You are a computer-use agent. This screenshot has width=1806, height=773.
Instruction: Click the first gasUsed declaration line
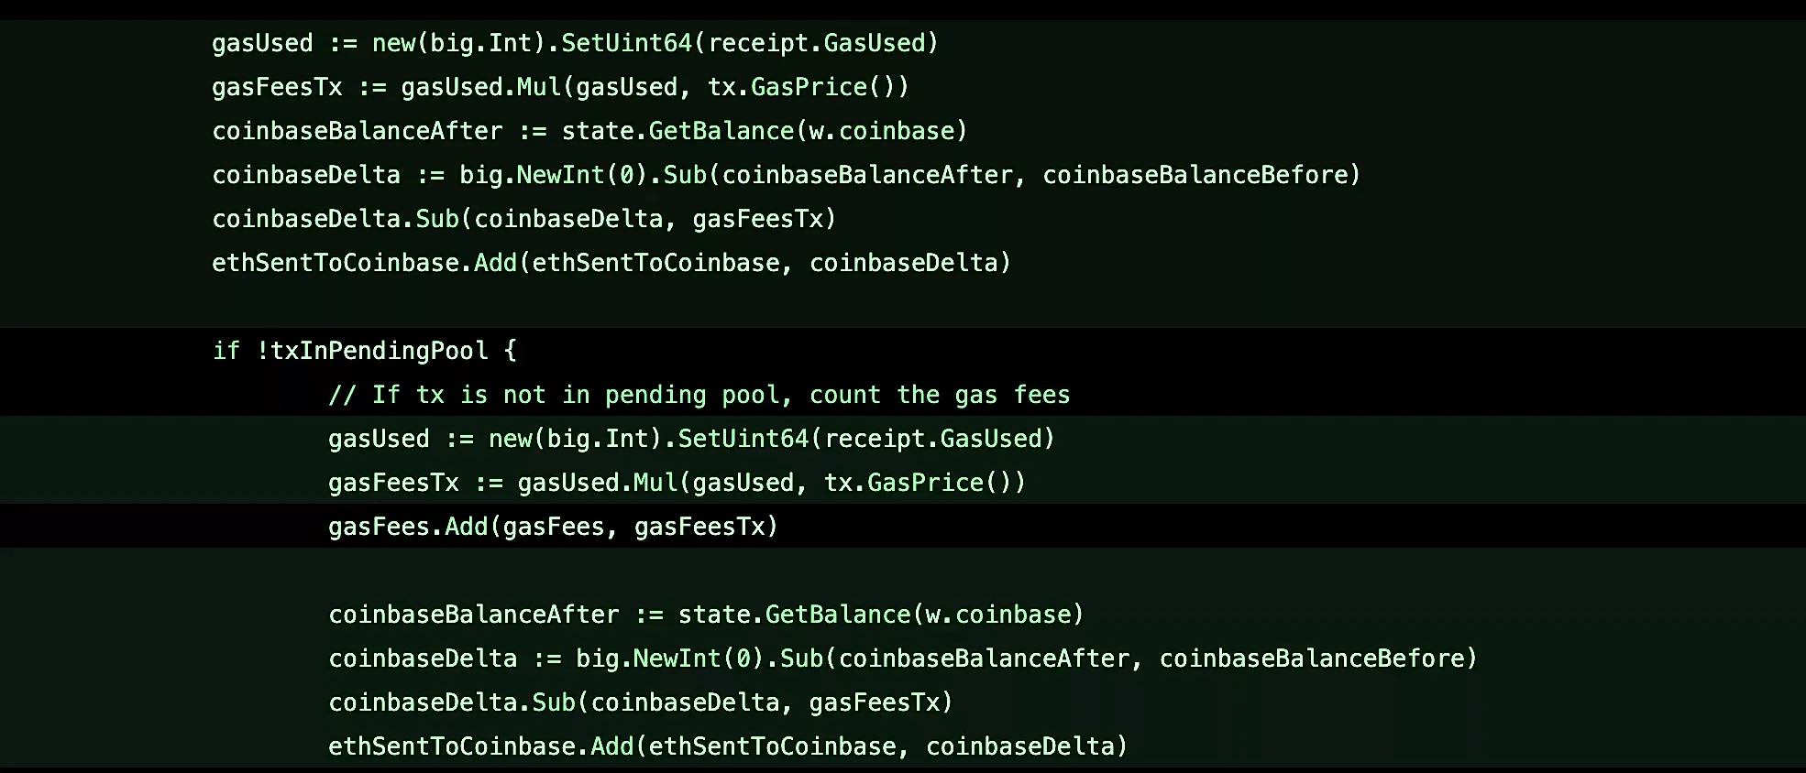tap(575, 43)
